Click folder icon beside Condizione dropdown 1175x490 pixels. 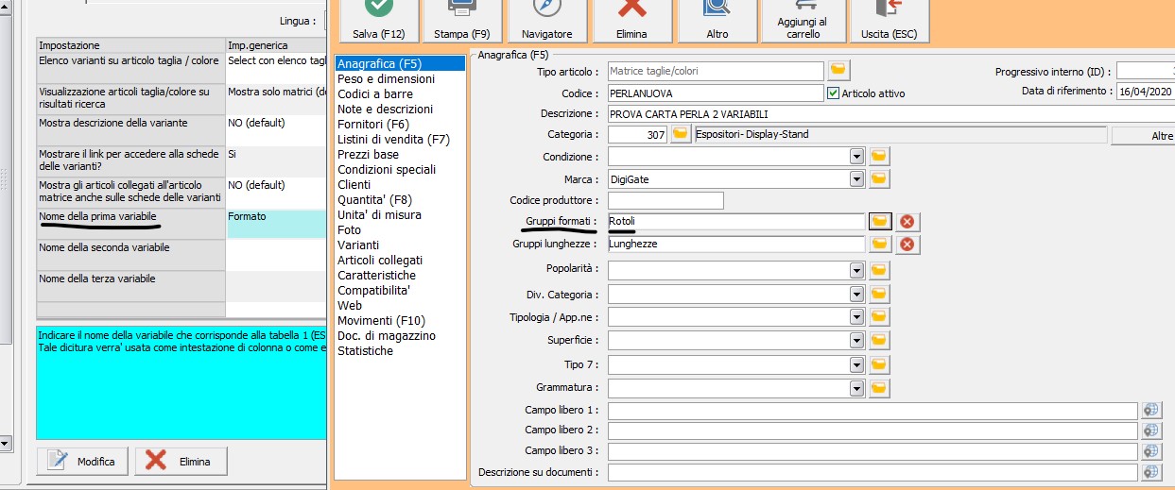(x=879, y=156)
